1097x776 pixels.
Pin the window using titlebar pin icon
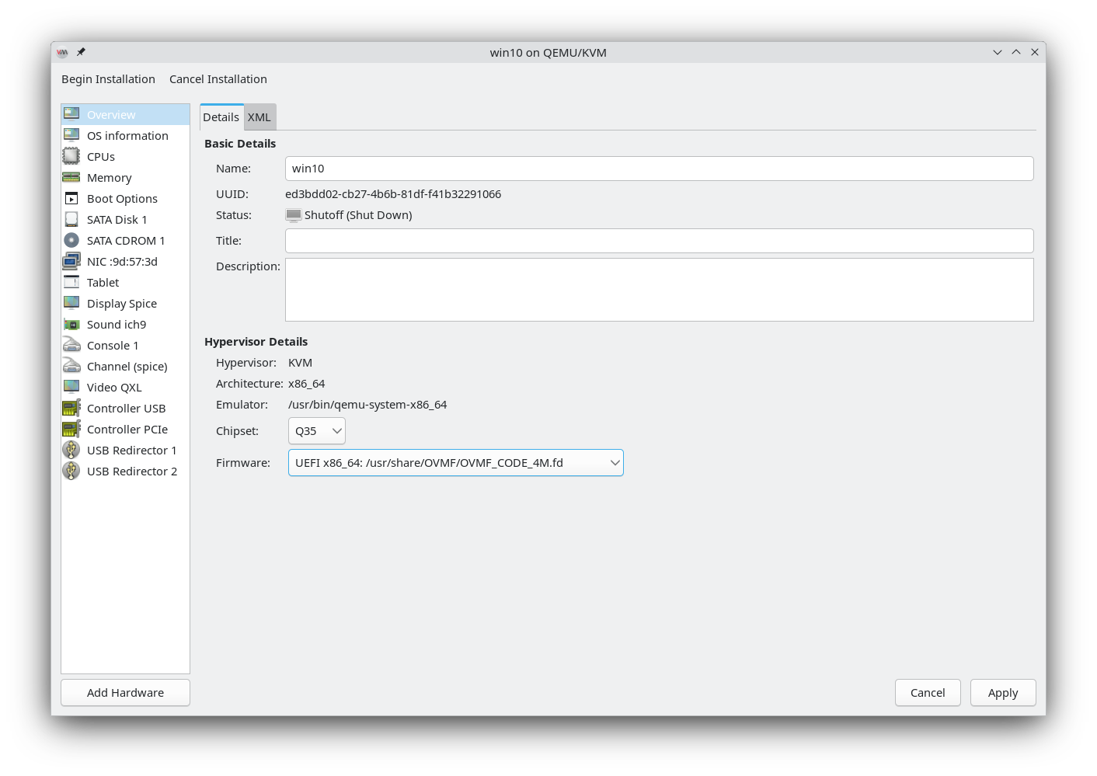coord(81,52)
